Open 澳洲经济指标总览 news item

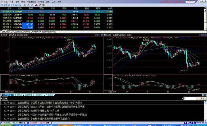(31, 111)
